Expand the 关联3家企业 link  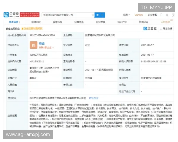point(46,48)
